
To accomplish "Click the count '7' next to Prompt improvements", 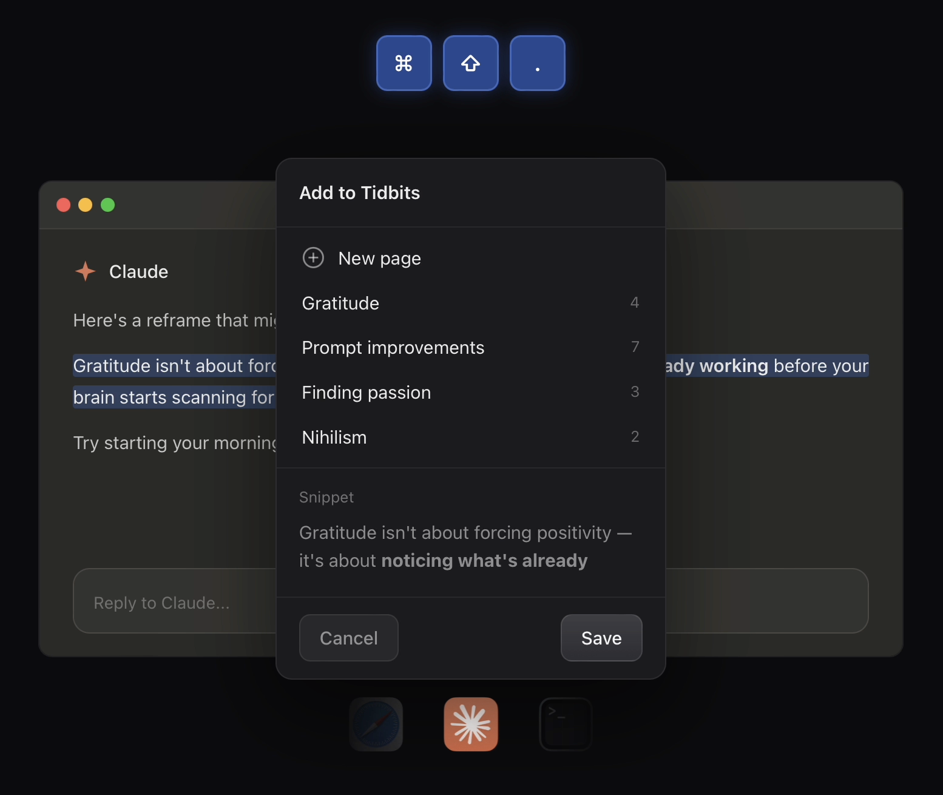I will (x=635, y=347).
